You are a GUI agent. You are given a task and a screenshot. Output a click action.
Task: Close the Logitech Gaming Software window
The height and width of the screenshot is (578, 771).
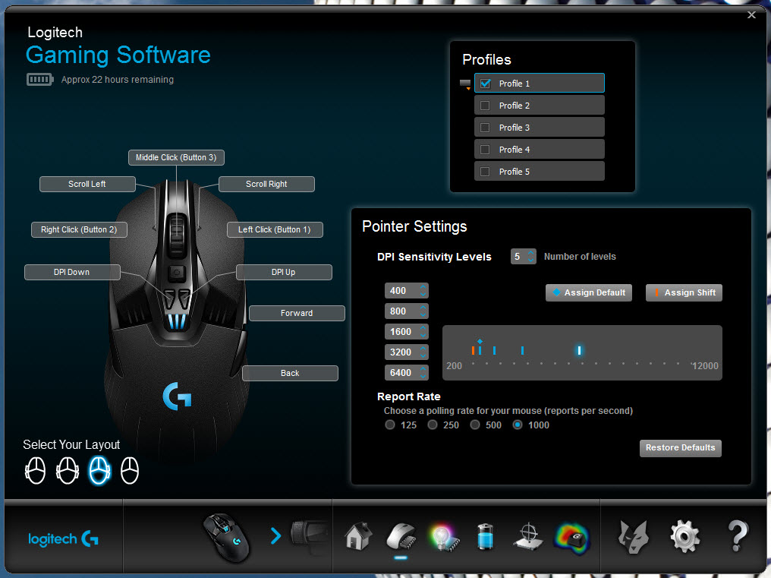coord(751,14)
